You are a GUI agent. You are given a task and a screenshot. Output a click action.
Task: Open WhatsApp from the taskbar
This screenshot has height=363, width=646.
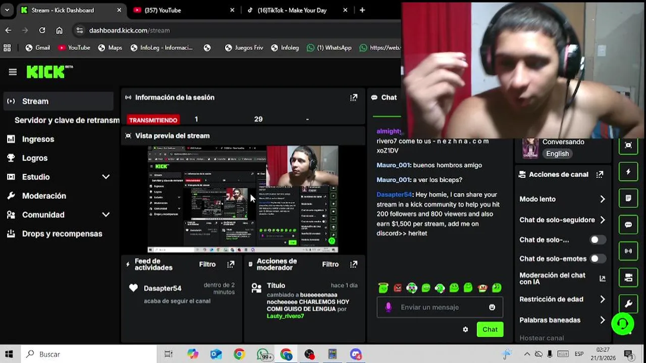click(x=263, y=354)
